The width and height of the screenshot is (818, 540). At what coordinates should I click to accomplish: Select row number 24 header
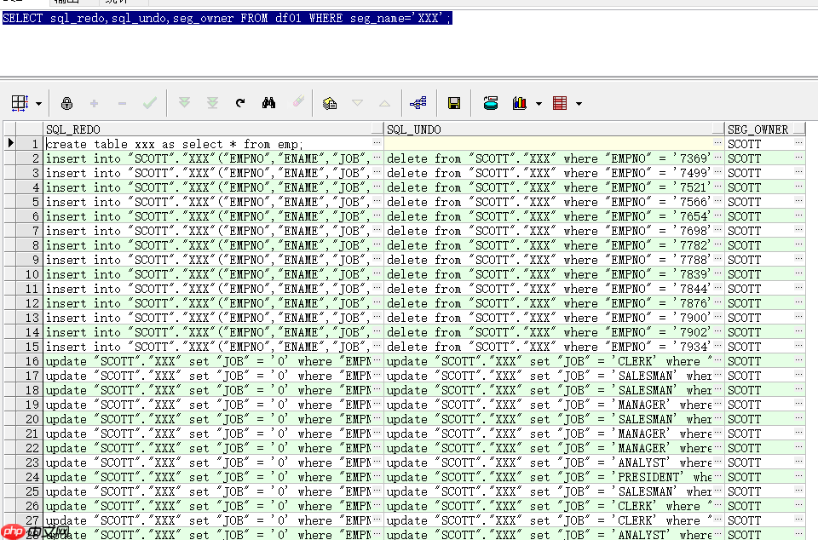tap(29, 477)
